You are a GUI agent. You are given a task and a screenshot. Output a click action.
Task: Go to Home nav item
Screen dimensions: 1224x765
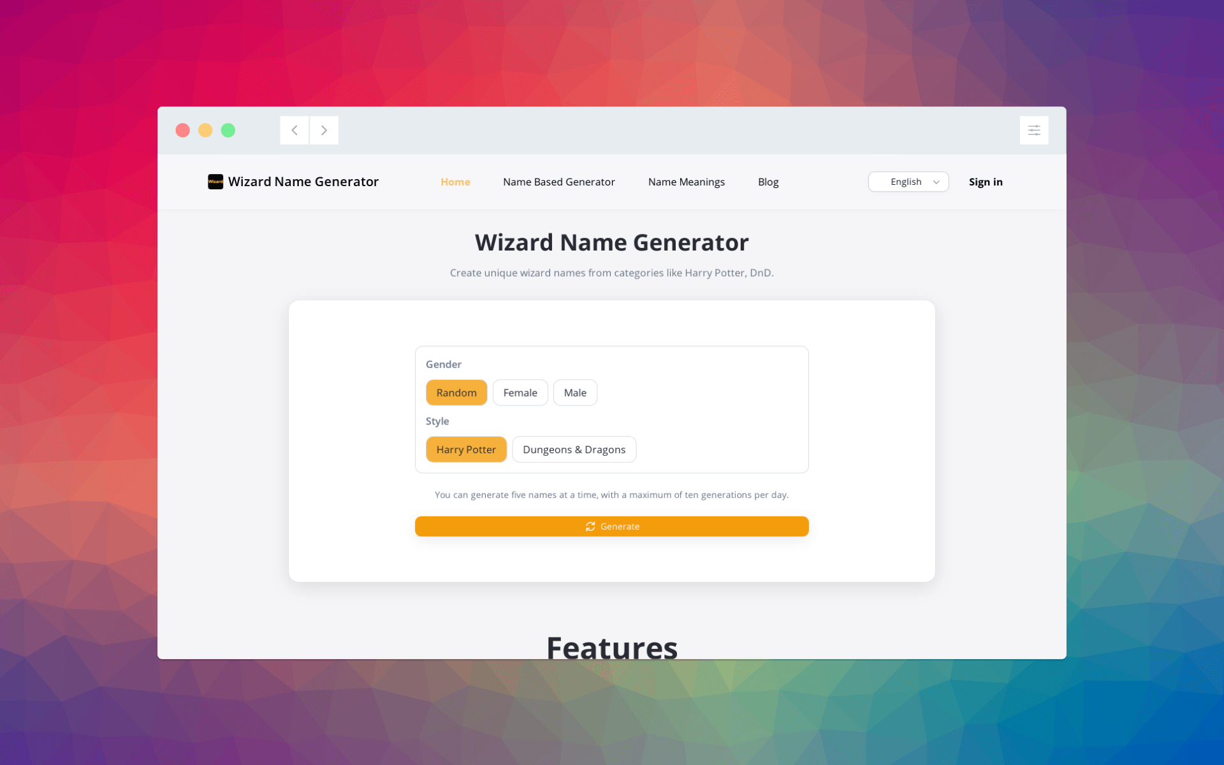tap(455, 182)
